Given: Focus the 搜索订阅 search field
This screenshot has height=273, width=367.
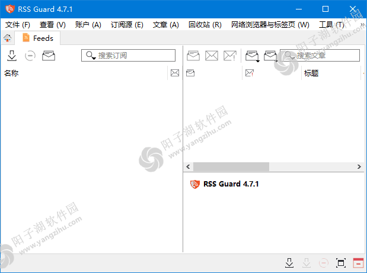Looking at the screenshot, I should point(128,56).
